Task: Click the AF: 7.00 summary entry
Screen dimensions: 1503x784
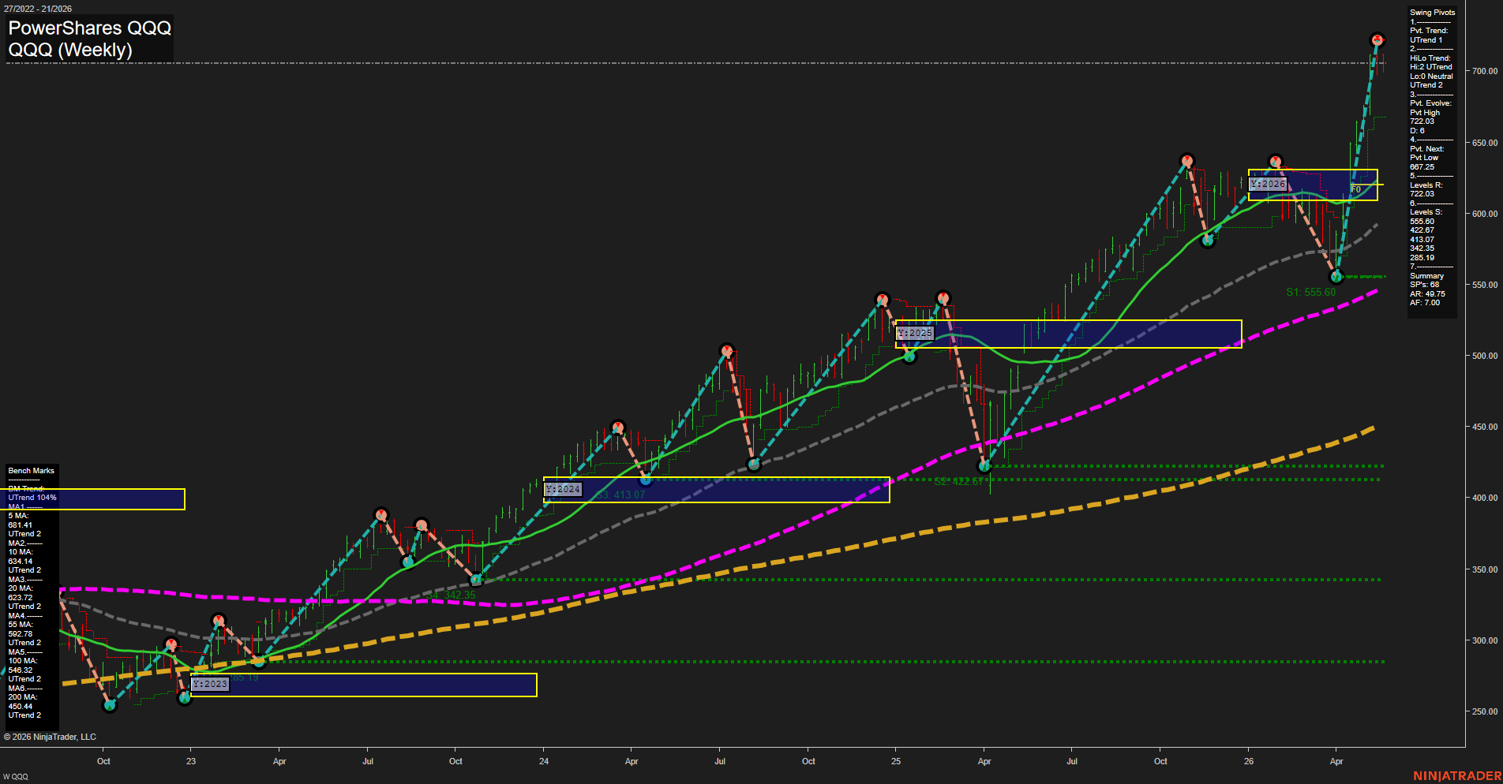Action: (x=1425, y=303)
